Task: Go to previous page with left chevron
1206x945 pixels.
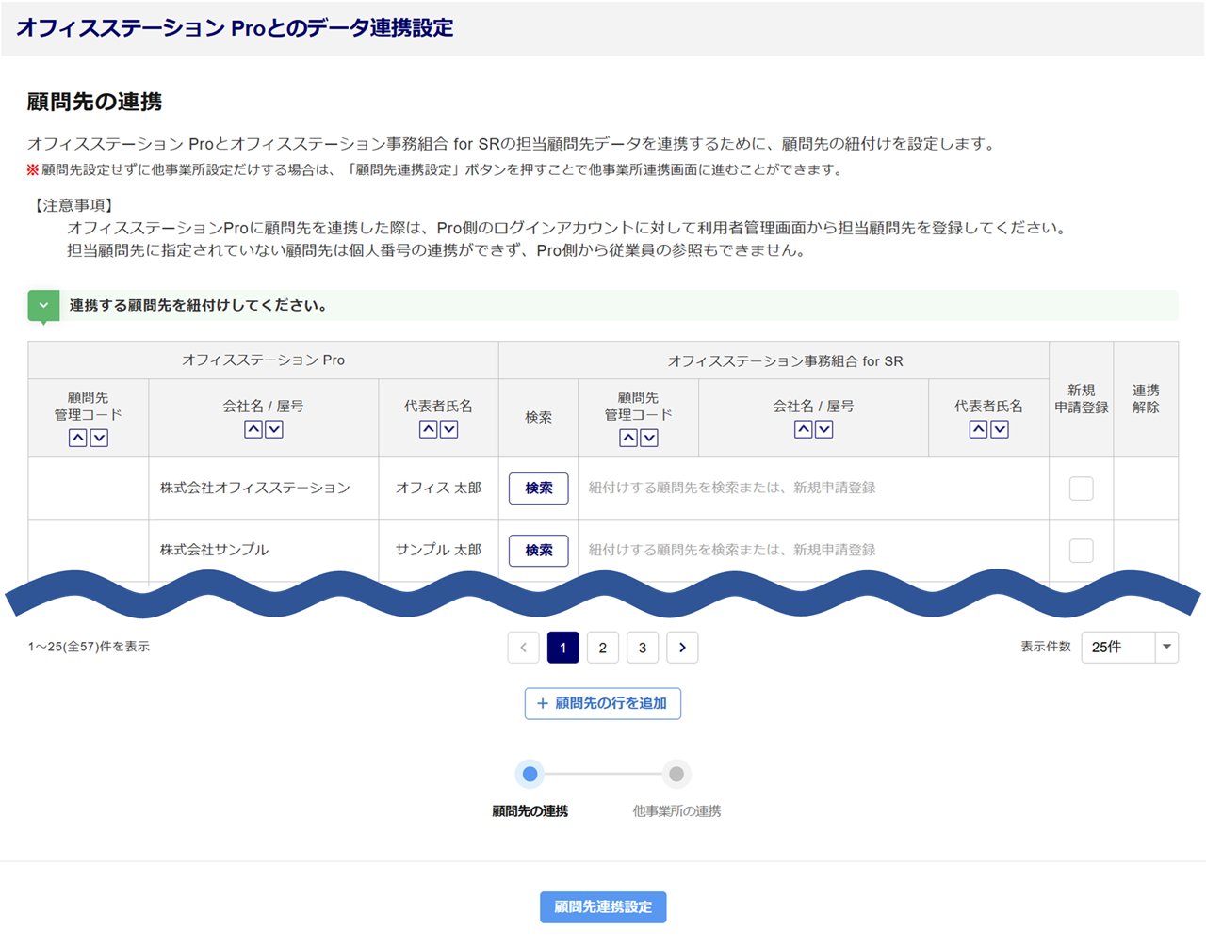Action: 523,648
